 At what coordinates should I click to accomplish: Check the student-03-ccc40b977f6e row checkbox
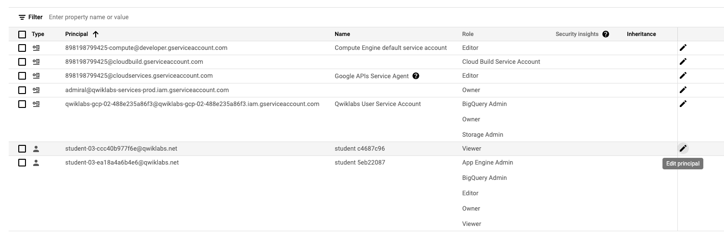coord(22,149)
